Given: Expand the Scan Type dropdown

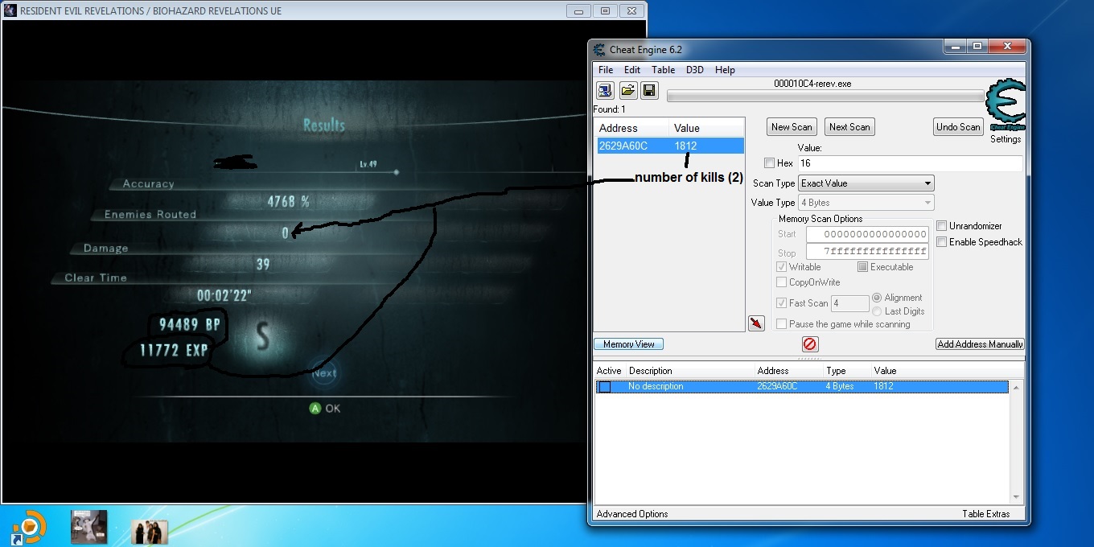Looking at the screenshot, I should point(866,183).
